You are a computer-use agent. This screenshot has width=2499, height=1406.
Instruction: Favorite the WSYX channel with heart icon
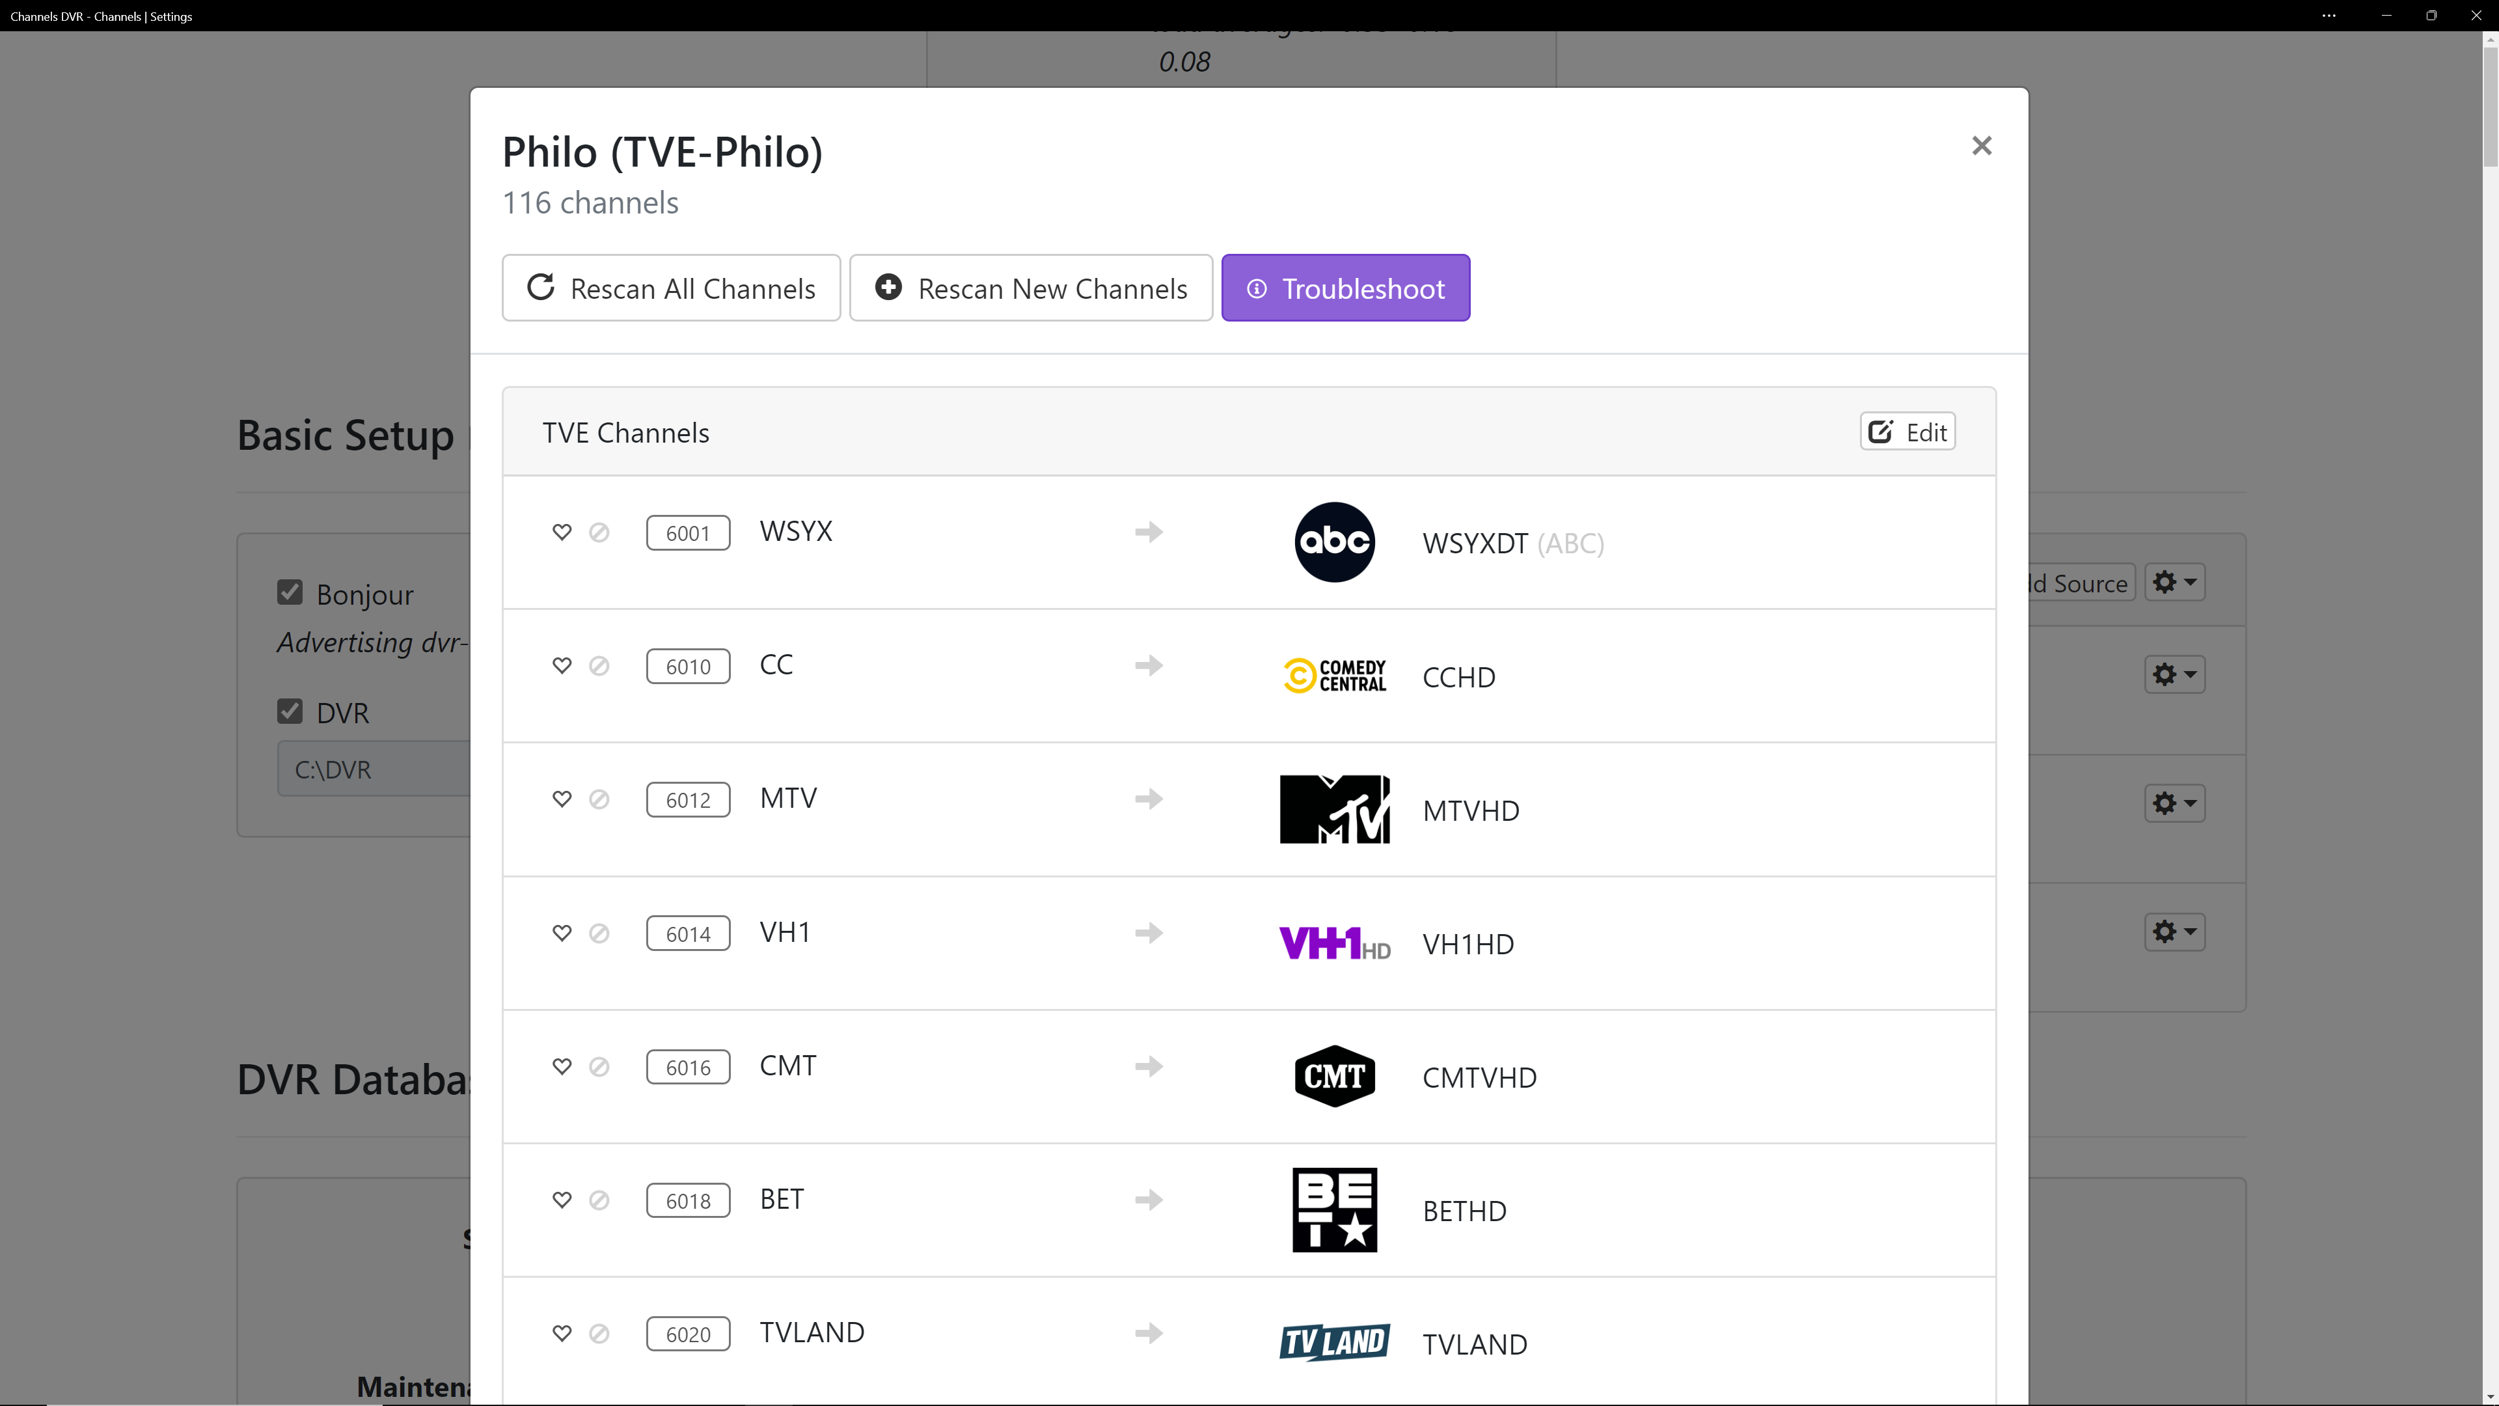562,532
